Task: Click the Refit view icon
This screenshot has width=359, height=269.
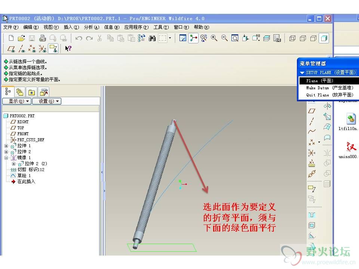Action: click(235, 38)
